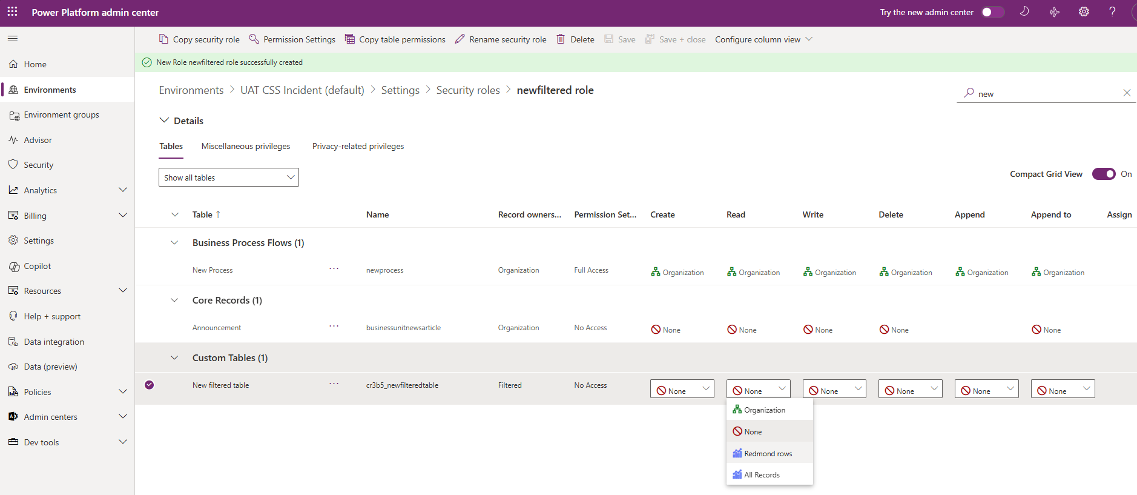
Task: Go to Security roles breadcrumb link
Action: click(468, 90)
